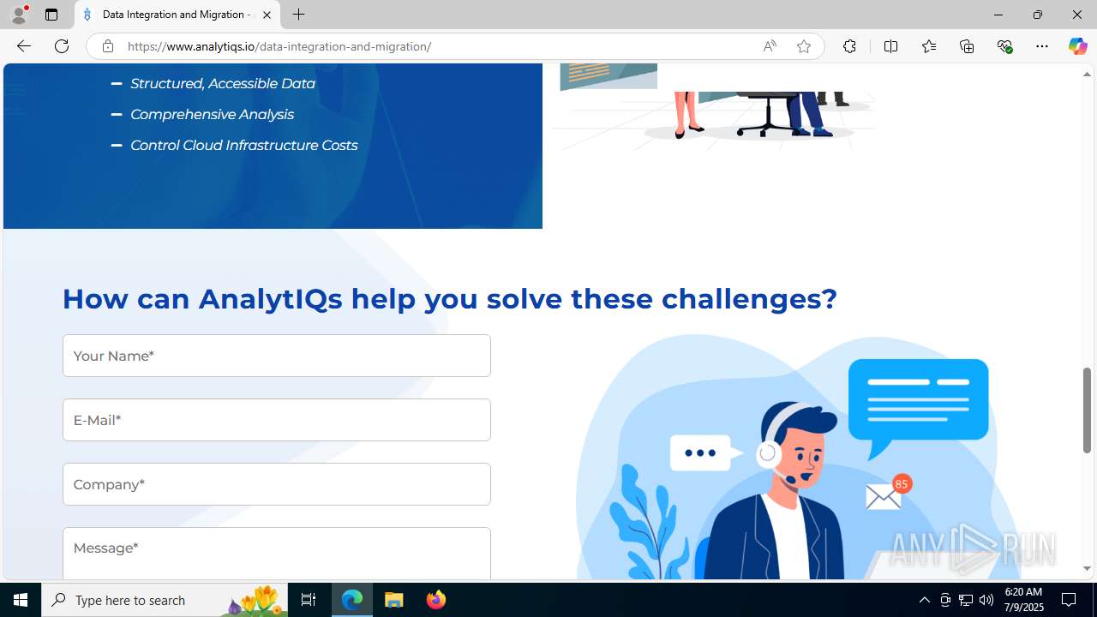Open the volume control tray icon
This screenshot has width=1097, height=617.
(986, 600)
